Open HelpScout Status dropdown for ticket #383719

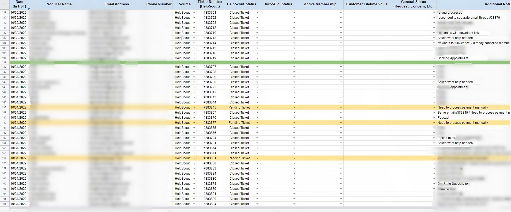pos(257,58)
